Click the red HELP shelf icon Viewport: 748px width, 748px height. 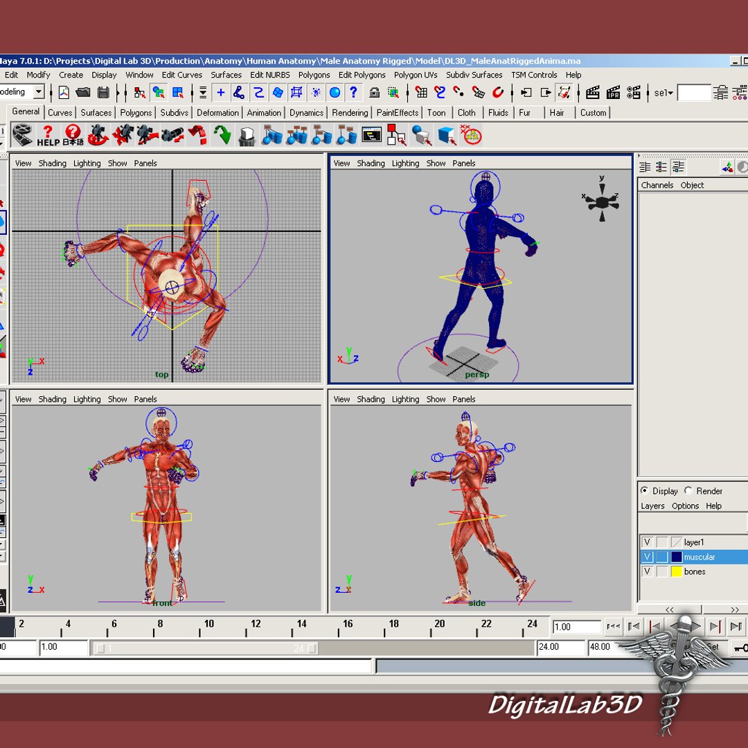pos(48,136)
